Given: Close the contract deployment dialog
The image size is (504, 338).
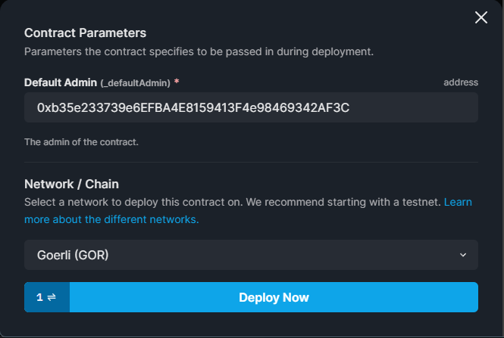Looking at the screenshot, I should pyautogui.click(x=481, y=17).
